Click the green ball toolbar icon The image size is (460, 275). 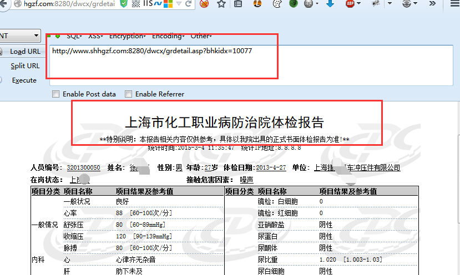pos(294,3)
